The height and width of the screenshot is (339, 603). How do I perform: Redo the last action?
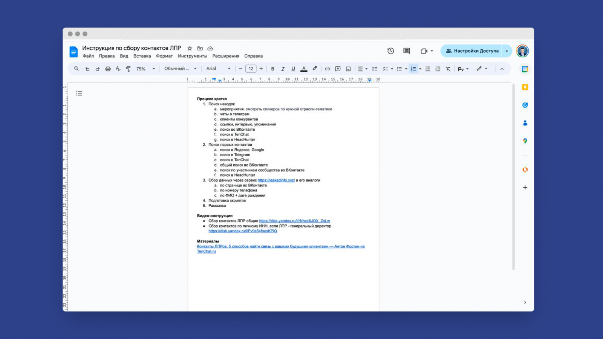point(98,69)
